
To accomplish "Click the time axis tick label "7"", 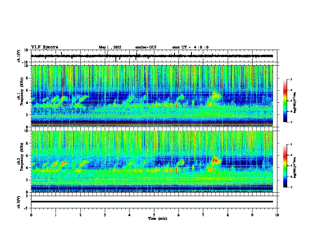I will pos(203,215).
